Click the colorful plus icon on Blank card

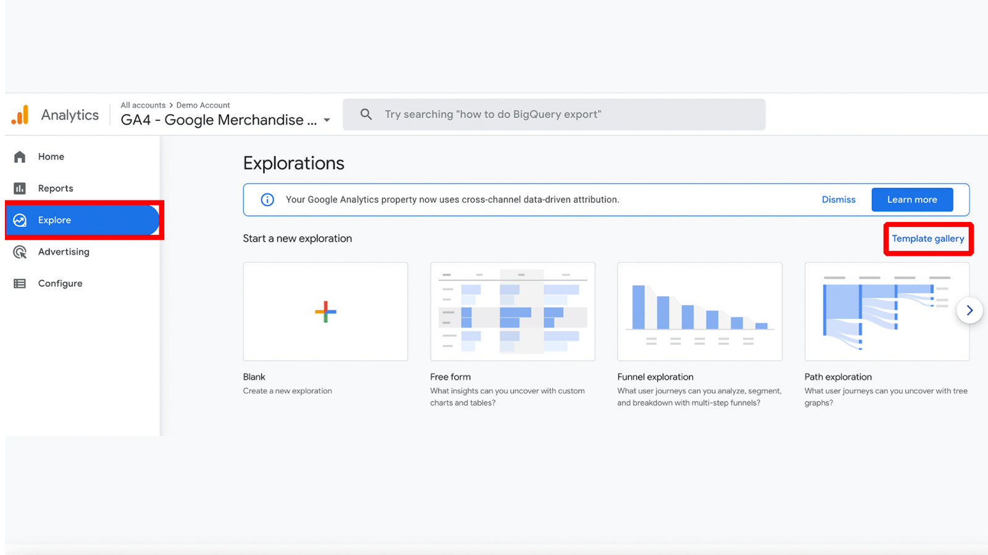325,311
